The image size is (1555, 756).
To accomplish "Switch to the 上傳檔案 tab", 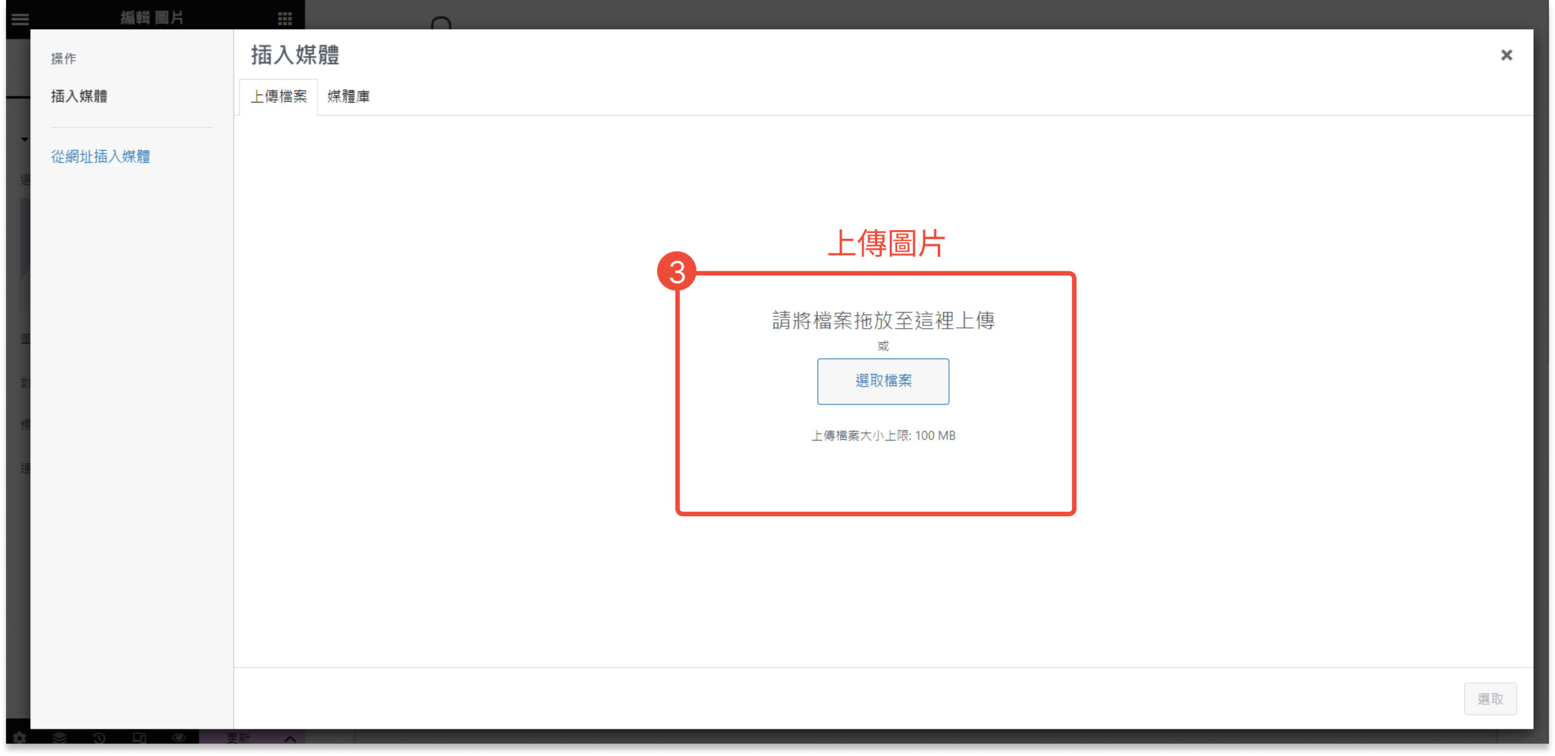I will coord(279,97).
